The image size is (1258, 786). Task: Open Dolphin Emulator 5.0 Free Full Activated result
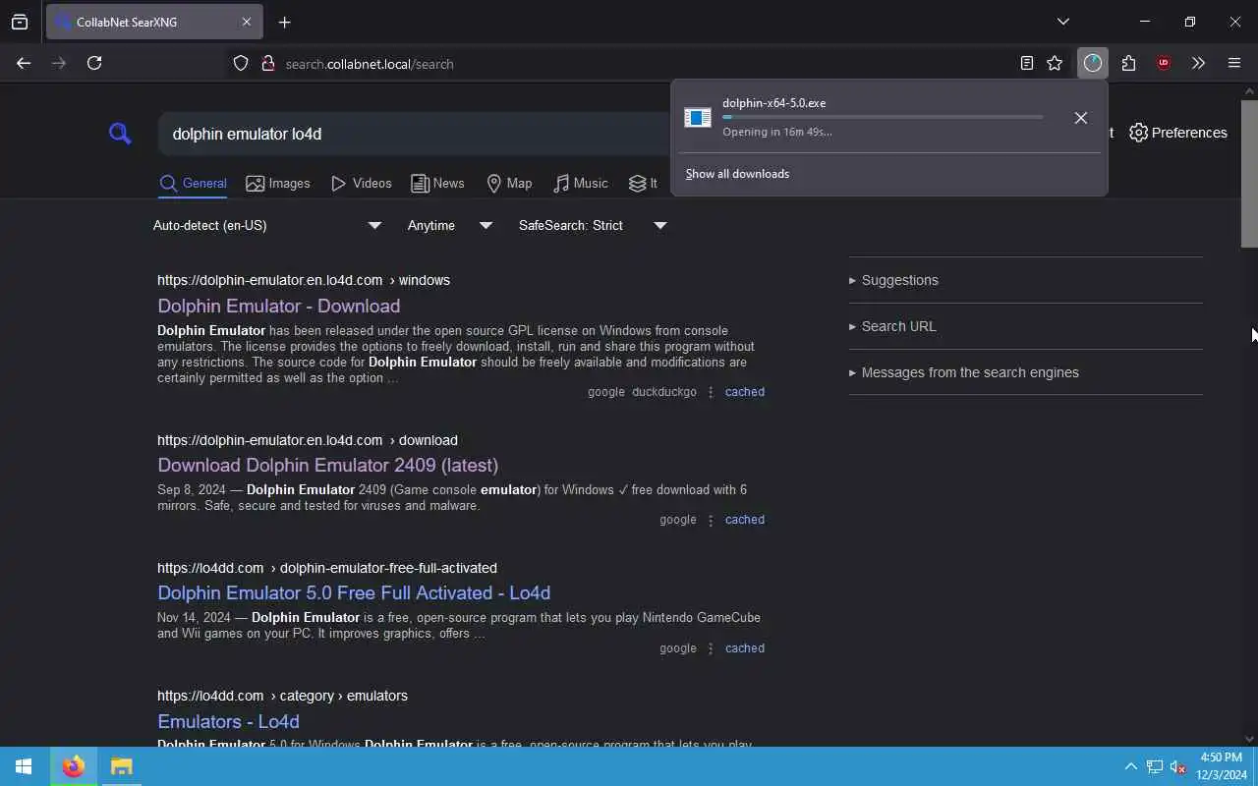click(x=354, y=592)
